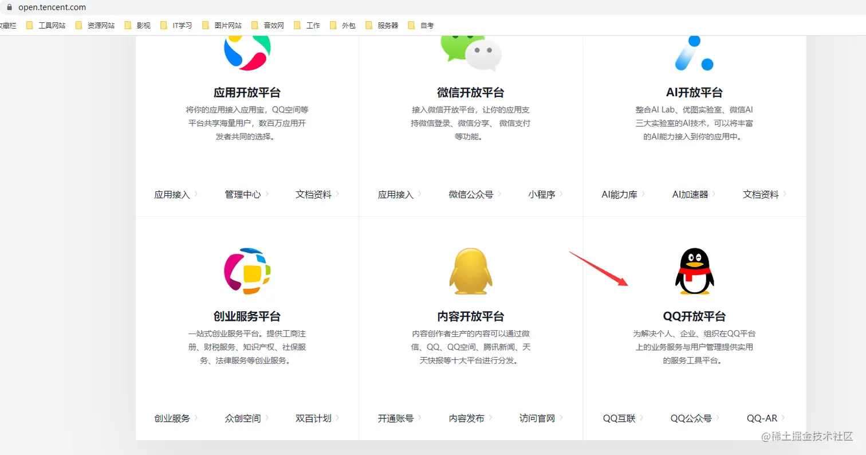Open the 外包 bookmark folder
This screenshot has width=866, height=455.
point(343,25)
